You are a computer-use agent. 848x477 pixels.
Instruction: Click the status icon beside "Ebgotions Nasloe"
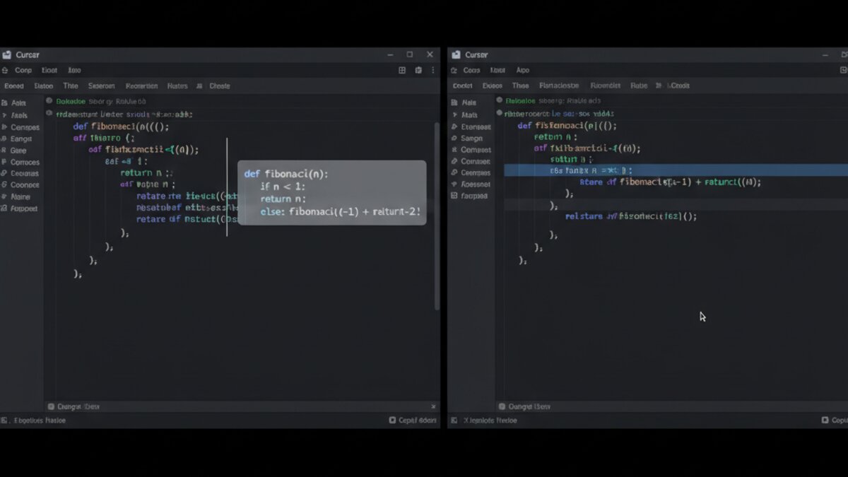pos(5,420)
